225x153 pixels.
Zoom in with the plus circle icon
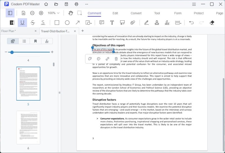coord(41,13)
